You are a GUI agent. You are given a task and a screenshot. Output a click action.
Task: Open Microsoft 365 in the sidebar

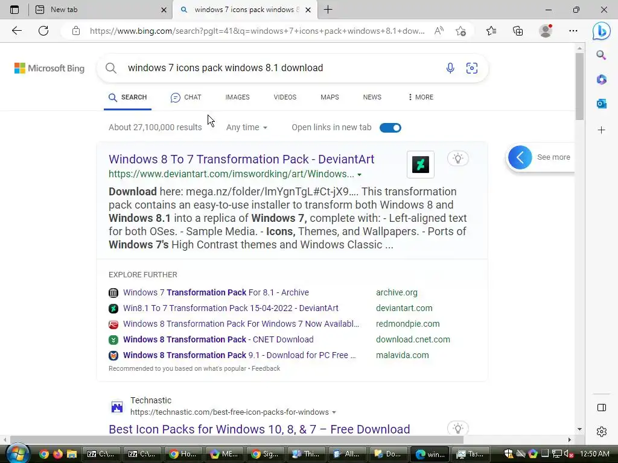[x=602, y=80]
